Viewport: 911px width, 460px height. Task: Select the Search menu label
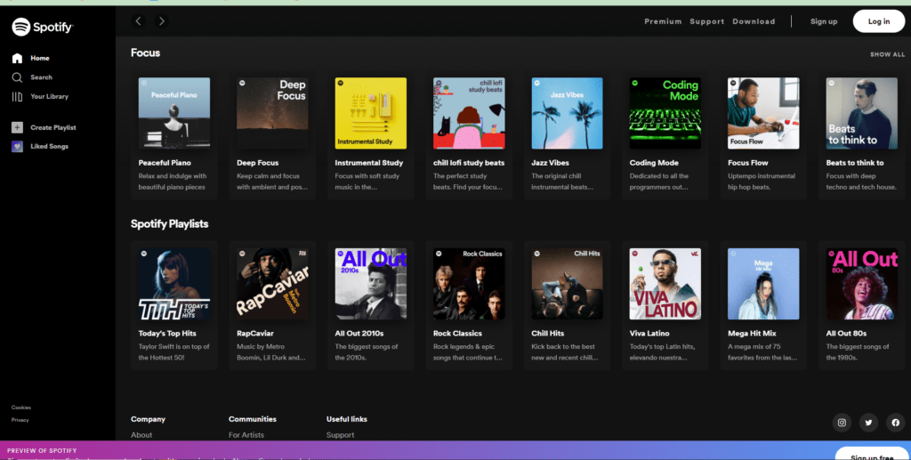click(41, 77)
